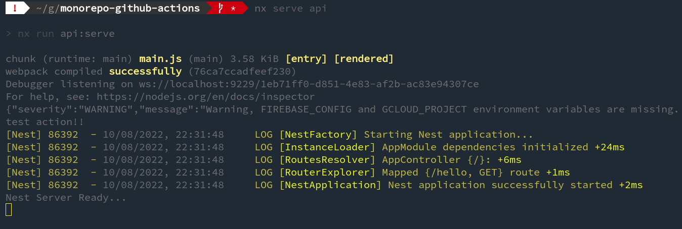This screenshot has width=682, height=229.
Task: Click the [RoutesResolver] log tag
Action: (328, 160)
